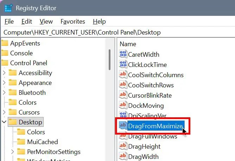Screen dimensions: 235x161
Task: Select the Control Panel key
Action: [28, 63]
